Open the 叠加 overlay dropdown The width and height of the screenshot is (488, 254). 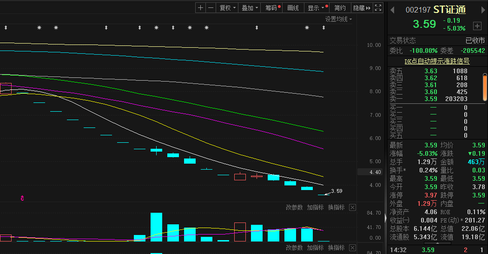[250, 8]
